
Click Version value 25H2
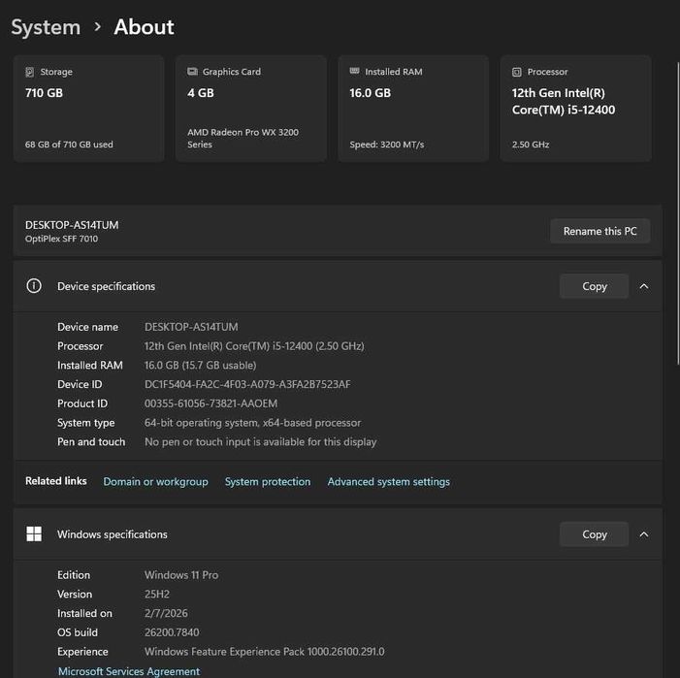tap(156, 594)
